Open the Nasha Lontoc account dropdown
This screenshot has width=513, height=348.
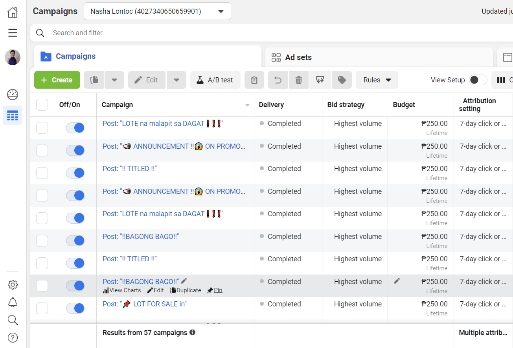coord(157,11)
